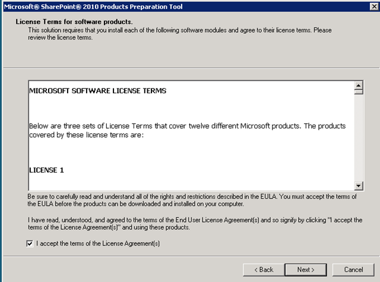
Task: Click the license scrollbar down arrow
Action: pos(358,185)
